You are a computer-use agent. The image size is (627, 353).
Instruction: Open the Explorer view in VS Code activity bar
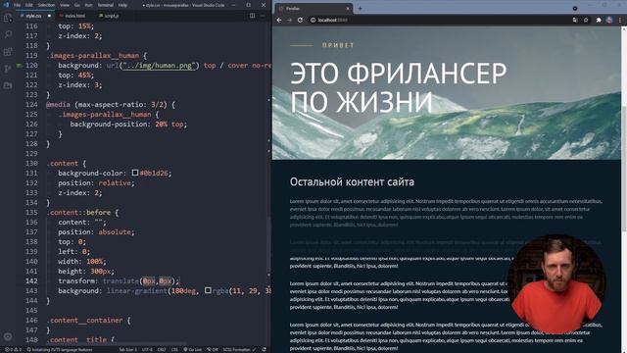point(8,18)
